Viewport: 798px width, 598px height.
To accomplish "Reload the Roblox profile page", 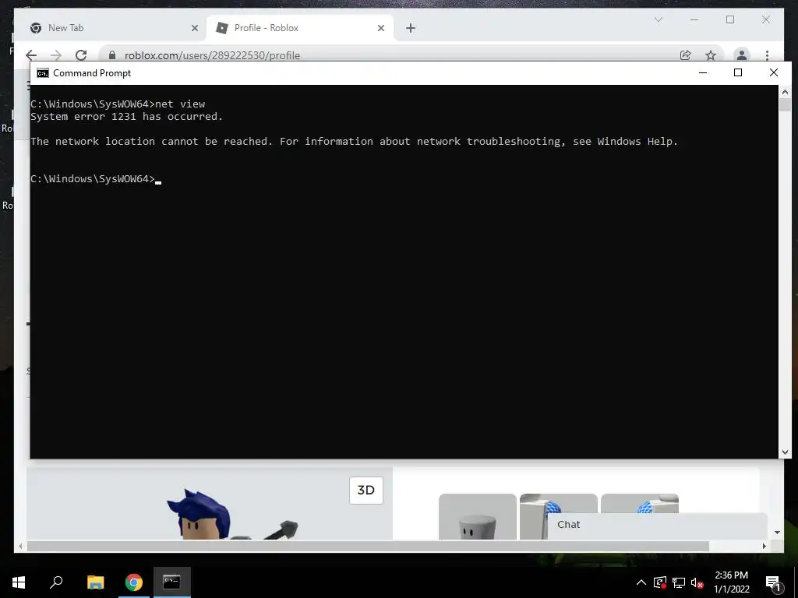I will click(81, 55).
